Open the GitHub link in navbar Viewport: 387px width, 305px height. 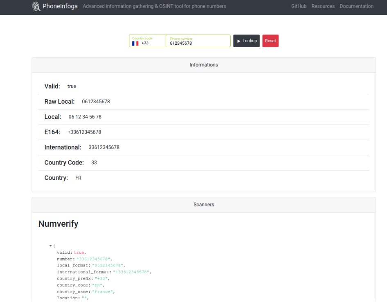299,6
